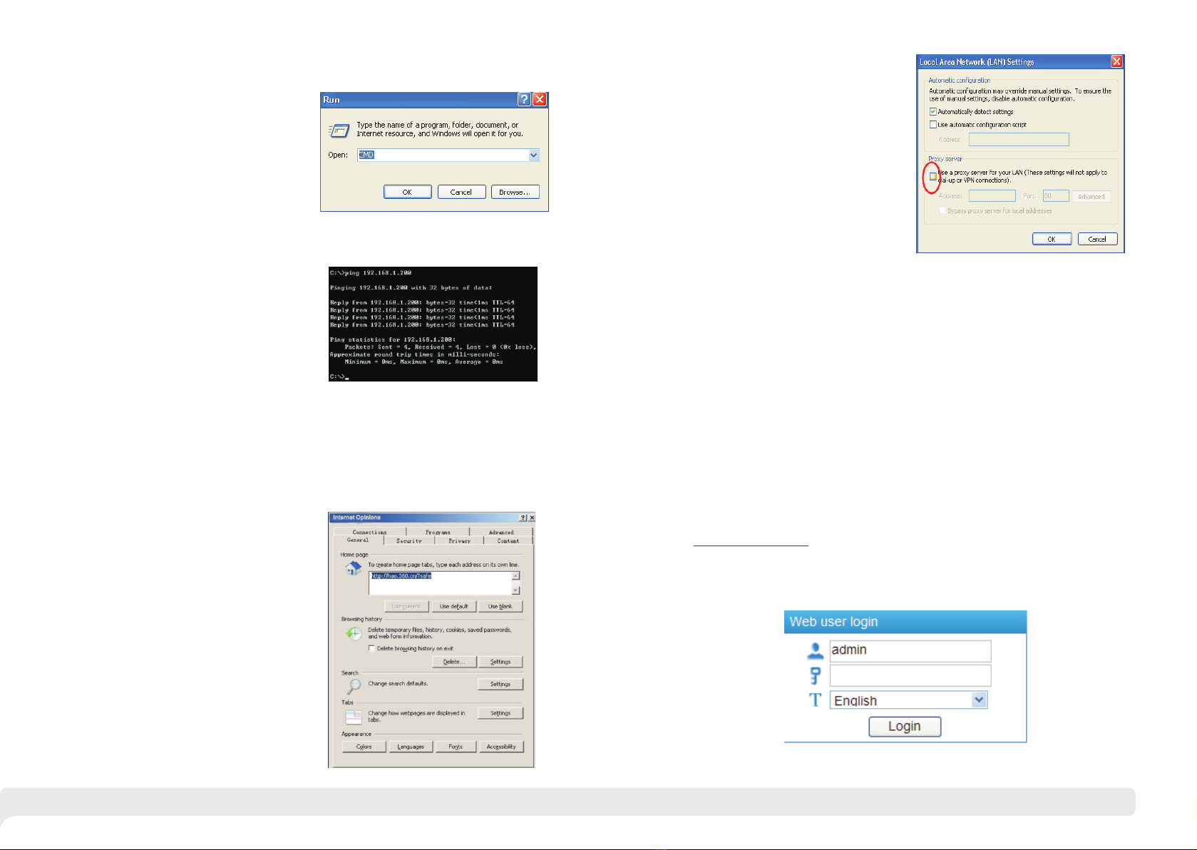Switch to the Programs tab
This screenshot has height=850, width=1197.
(438, 532)
